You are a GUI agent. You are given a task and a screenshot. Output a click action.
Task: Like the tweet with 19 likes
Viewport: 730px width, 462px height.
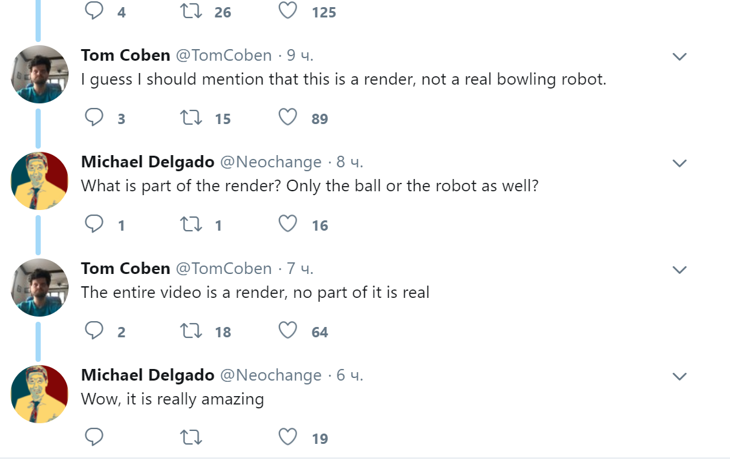tap(288, 437)
